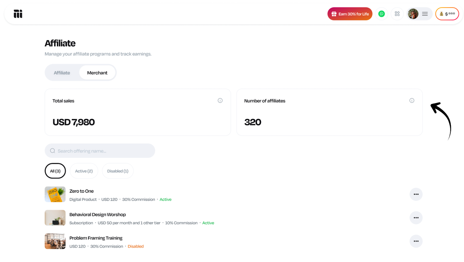Click Earn 30% for Life button
This screenshot has height=262, width=464.
click(x=350, y=14)
